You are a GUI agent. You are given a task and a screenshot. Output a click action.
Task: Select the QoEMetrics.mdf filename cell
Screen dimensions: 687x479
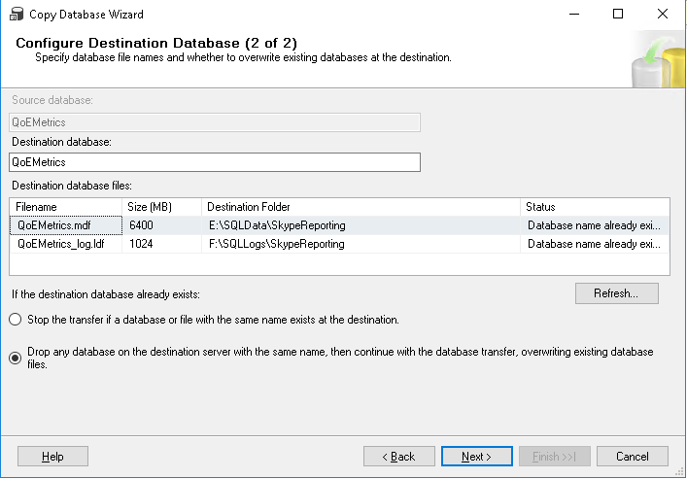coord(66,225)
